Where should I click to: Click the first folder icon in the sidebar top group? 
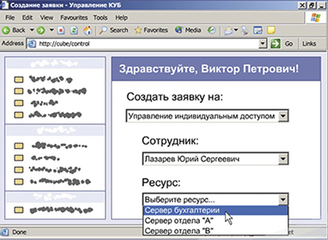point(18,80)
